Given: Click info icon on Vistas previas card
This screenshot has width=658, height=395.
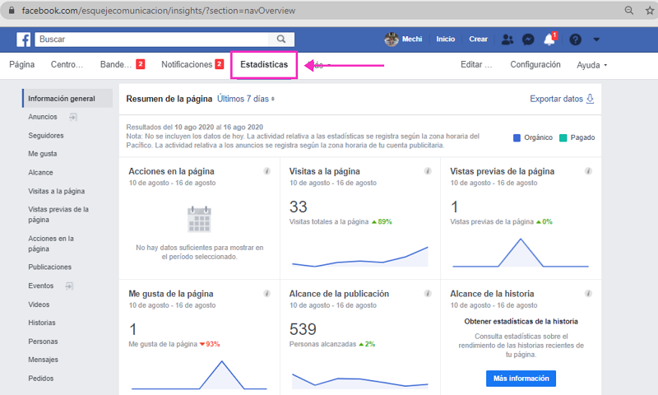Looking at the screenshot, I should [588, 171].
